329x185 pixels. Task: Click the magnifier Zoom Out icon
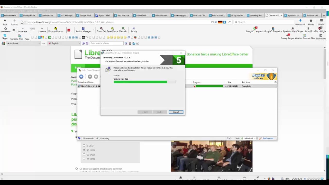pyautogui.click(x=101, y=29)
